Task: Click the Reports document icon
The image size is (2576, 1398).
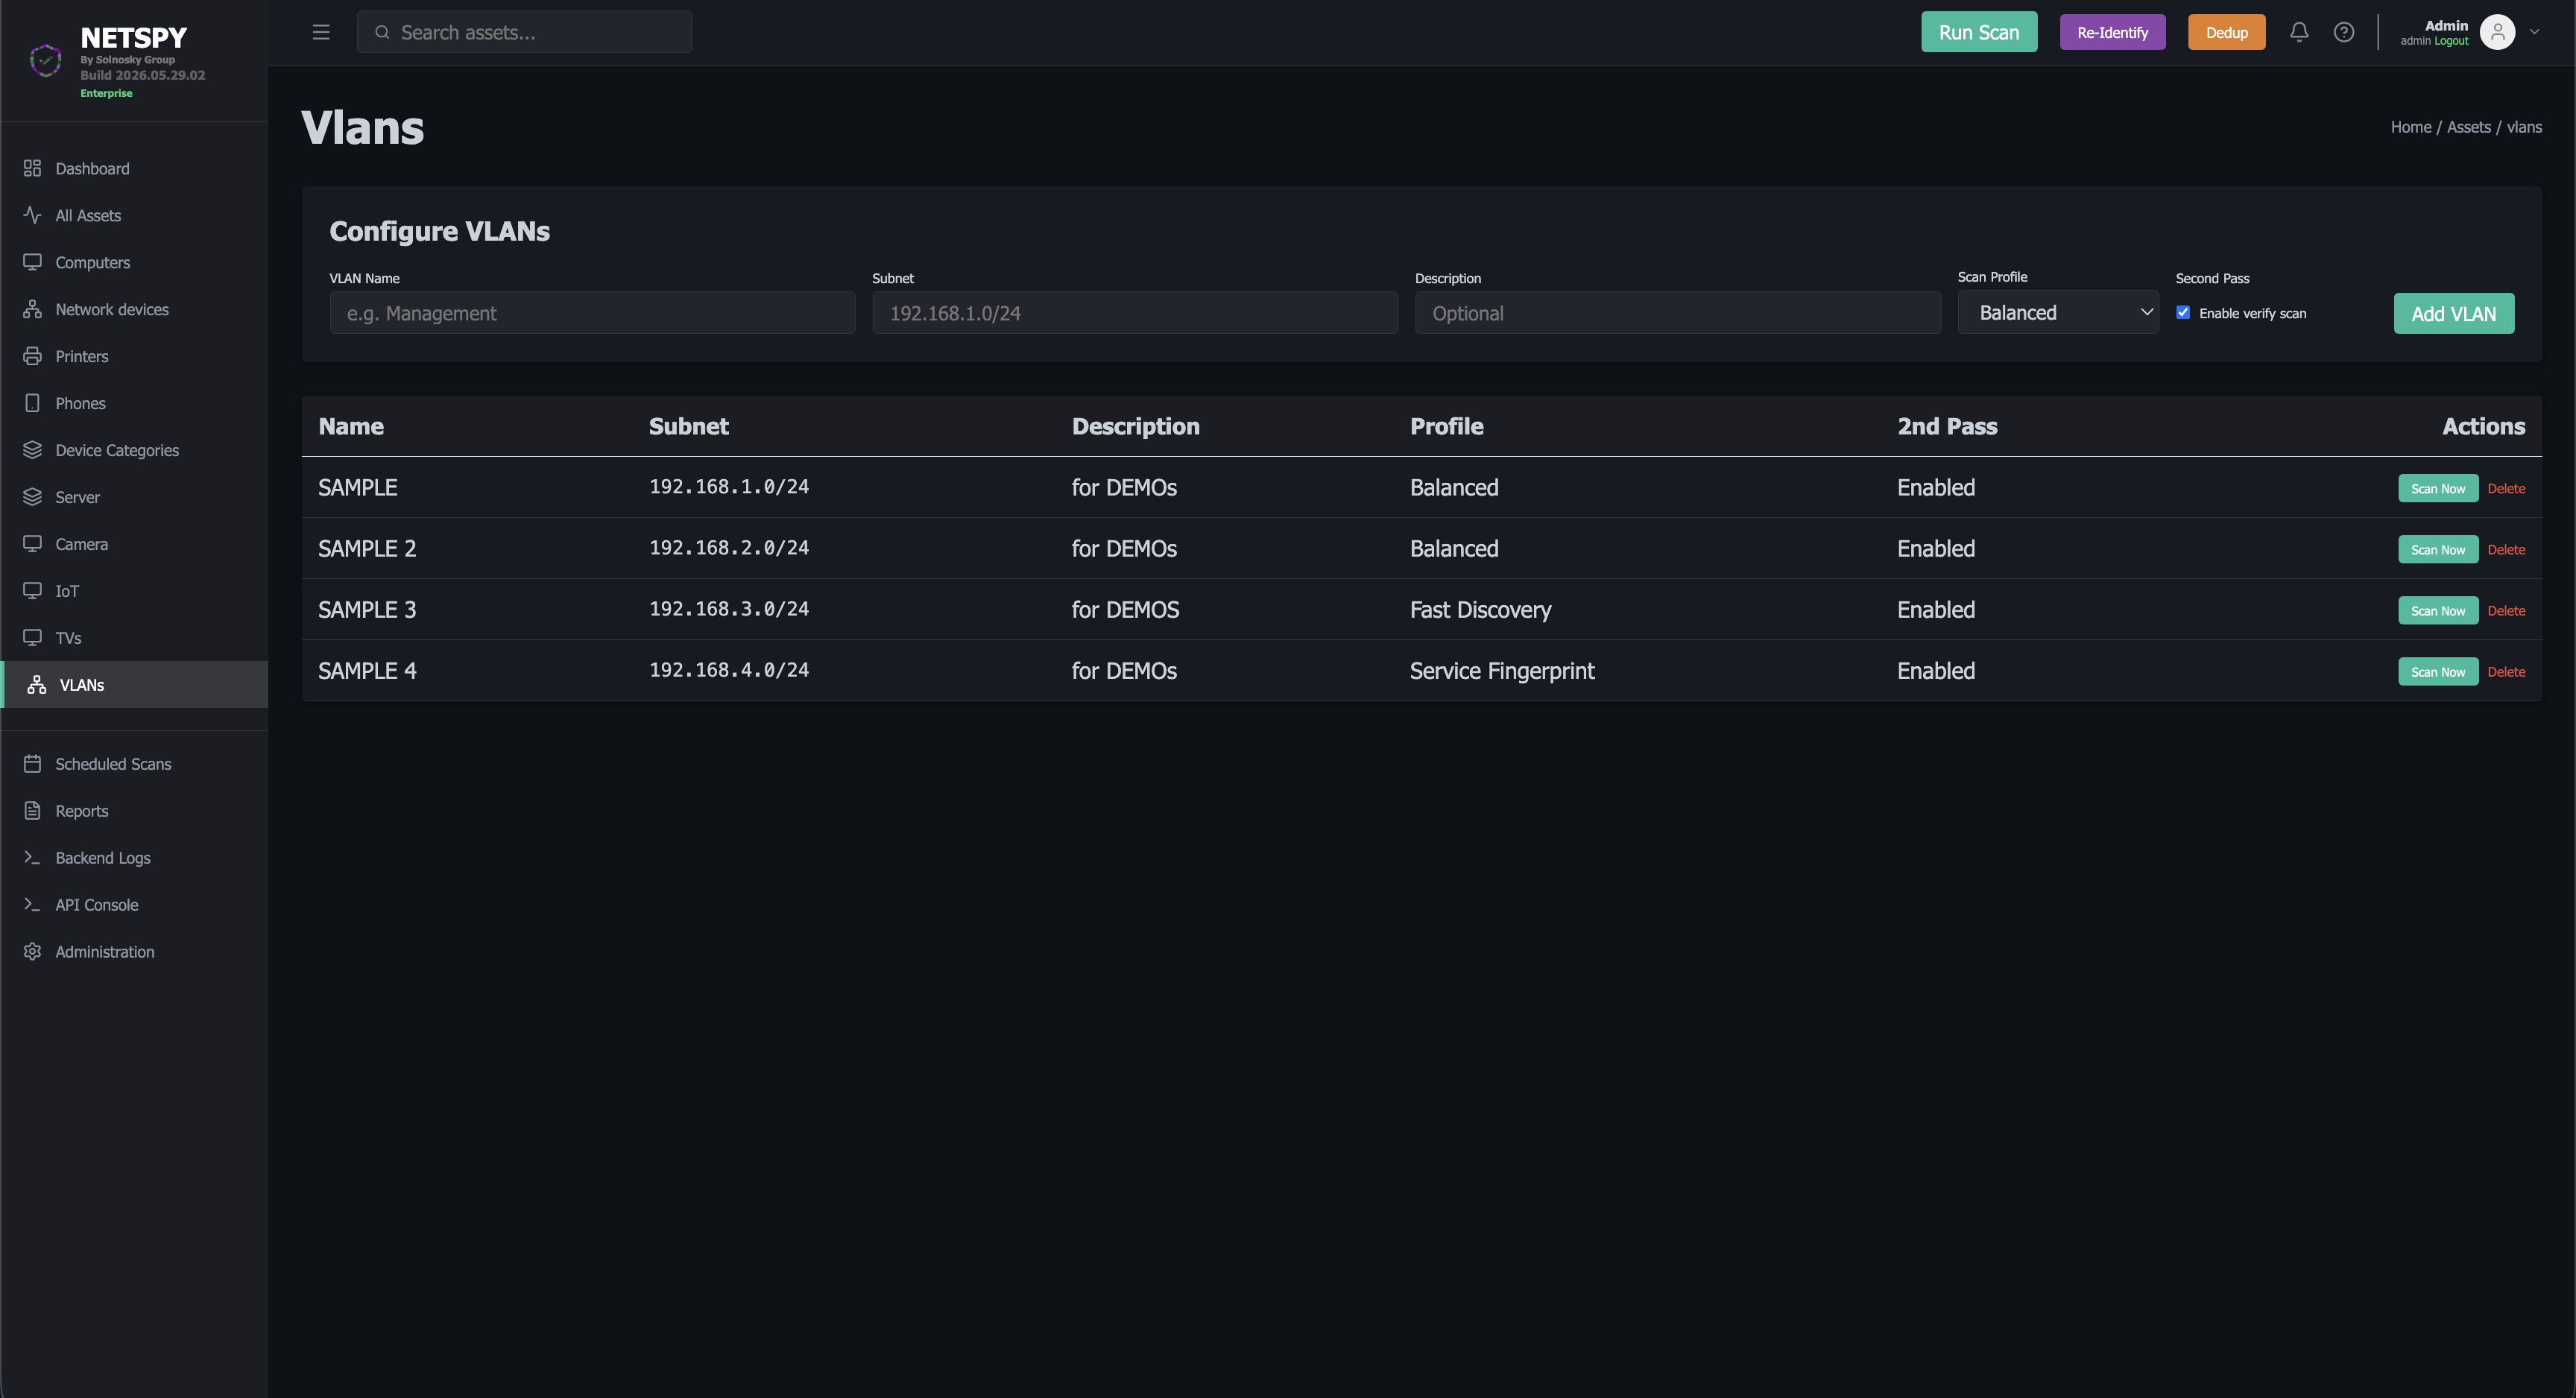Action: (x=32, y=811)
